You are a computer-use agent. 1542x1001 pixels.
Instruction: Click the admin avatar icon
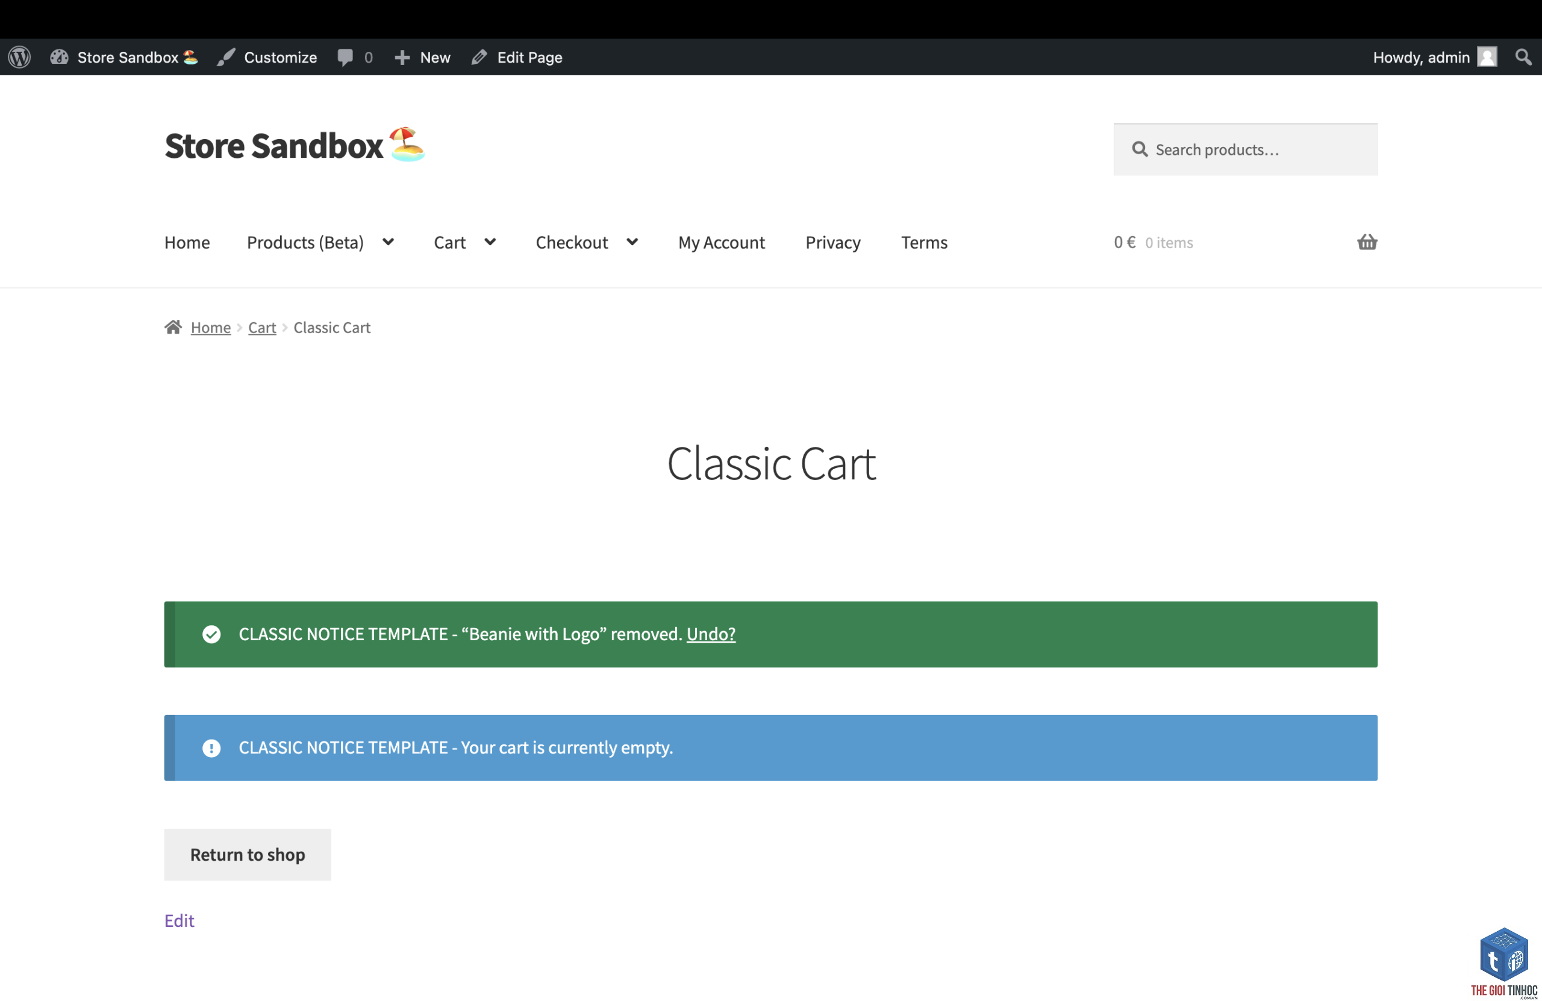(x=1486, y=57)
